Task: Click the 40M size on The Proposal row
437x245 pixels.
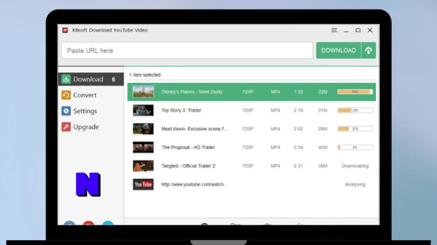Action: [323, 147]
